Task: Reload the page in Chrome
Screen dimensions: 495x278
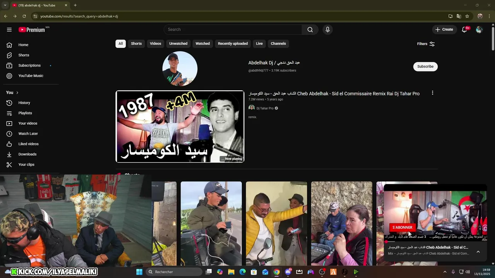Action: point(24,16)
